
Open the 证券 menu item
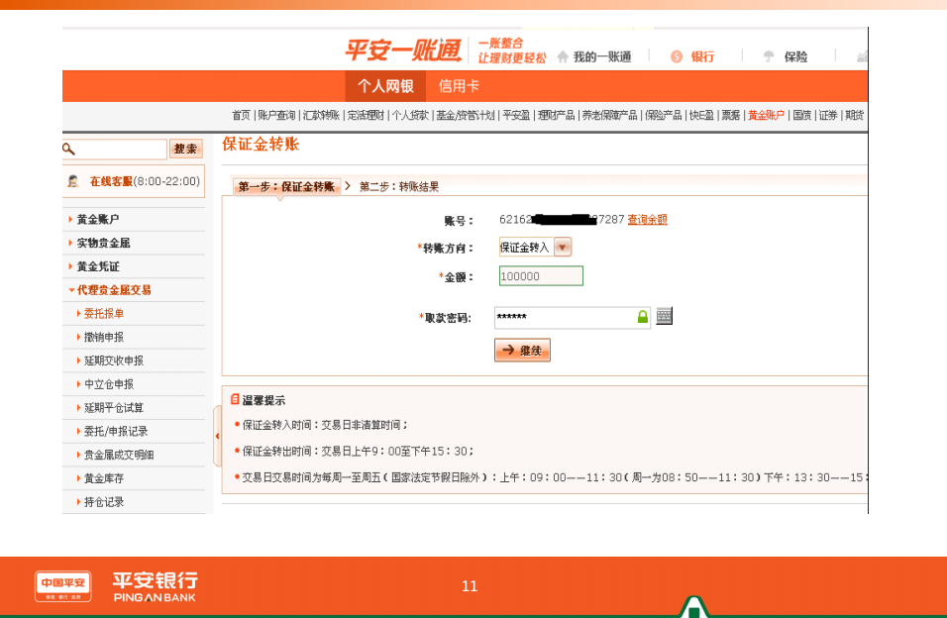point(828,116)
